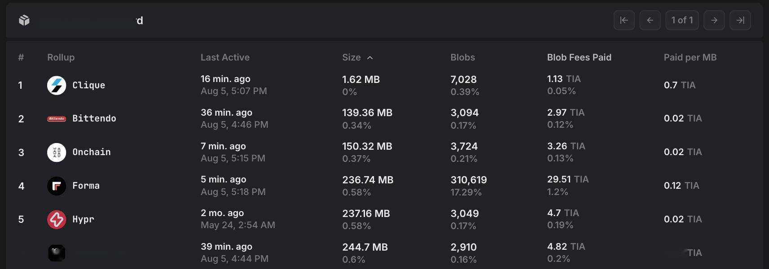Click rank number 1 for Clique

pyautogui.click(x=20, y=85)
